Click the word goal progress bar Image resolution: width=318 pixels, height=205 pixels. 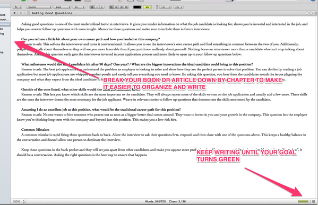coord(304,201)
